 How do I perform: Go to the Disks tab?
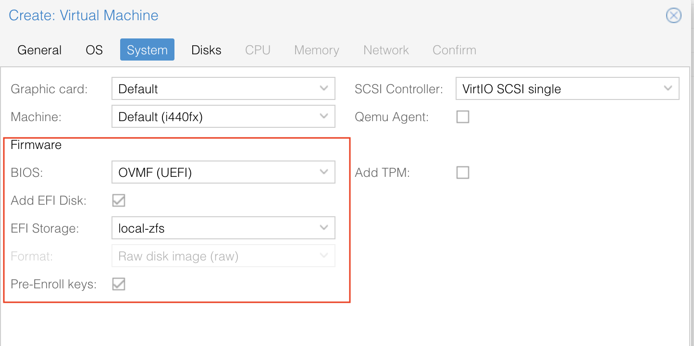pos(206,50)
